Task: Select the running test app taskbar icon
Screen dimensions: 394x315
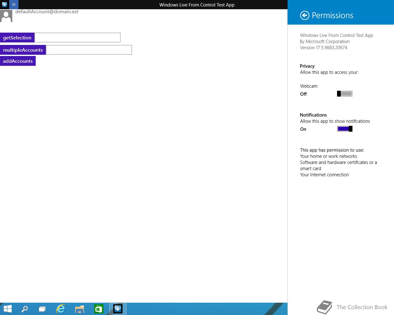Action: [x=118, y=309]
